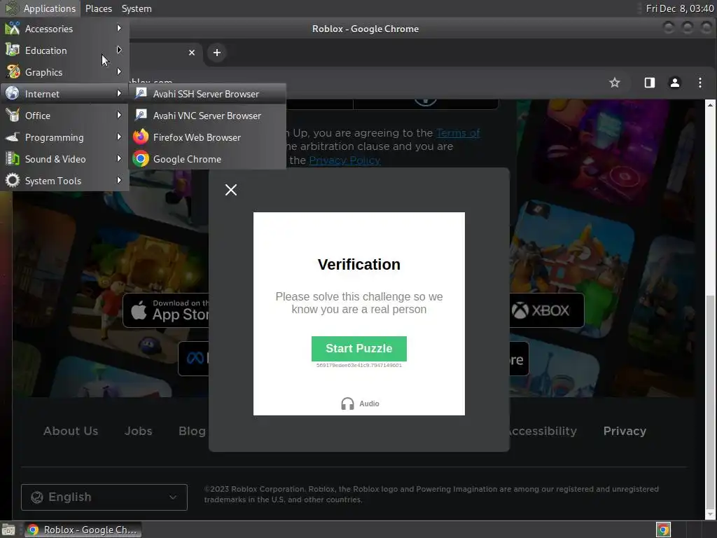Click the Firefox icon in the submenu
Viewport: 717px width, 538px height.
point(141,137)
